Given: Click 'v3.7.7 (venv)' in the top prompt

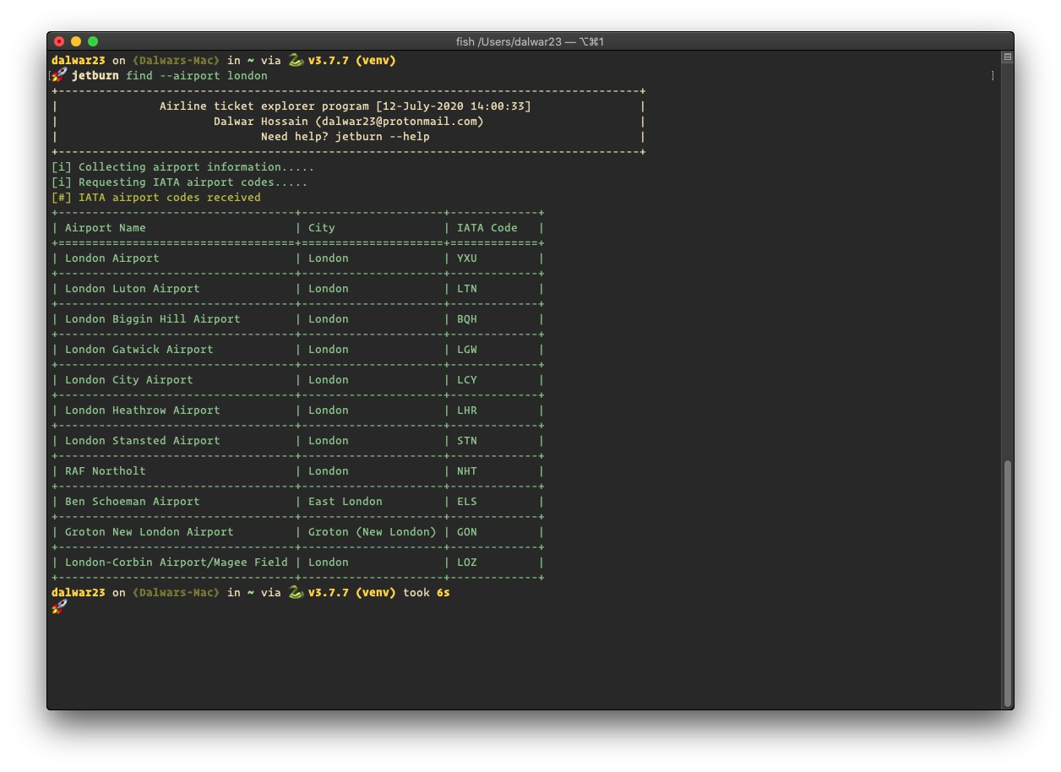Looking at the screenshot, I should [352, 60].
